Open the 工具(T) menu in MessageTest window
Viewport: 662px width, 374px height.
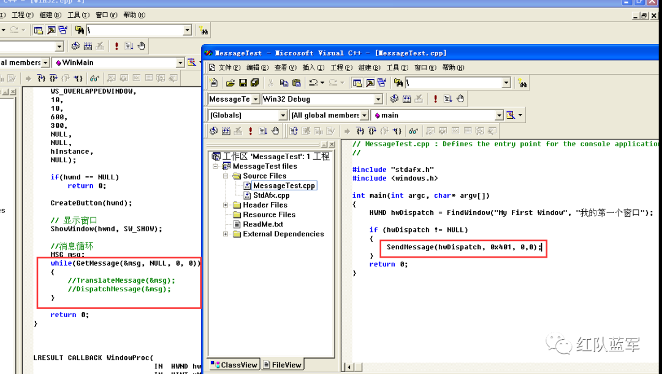[397, 67]
